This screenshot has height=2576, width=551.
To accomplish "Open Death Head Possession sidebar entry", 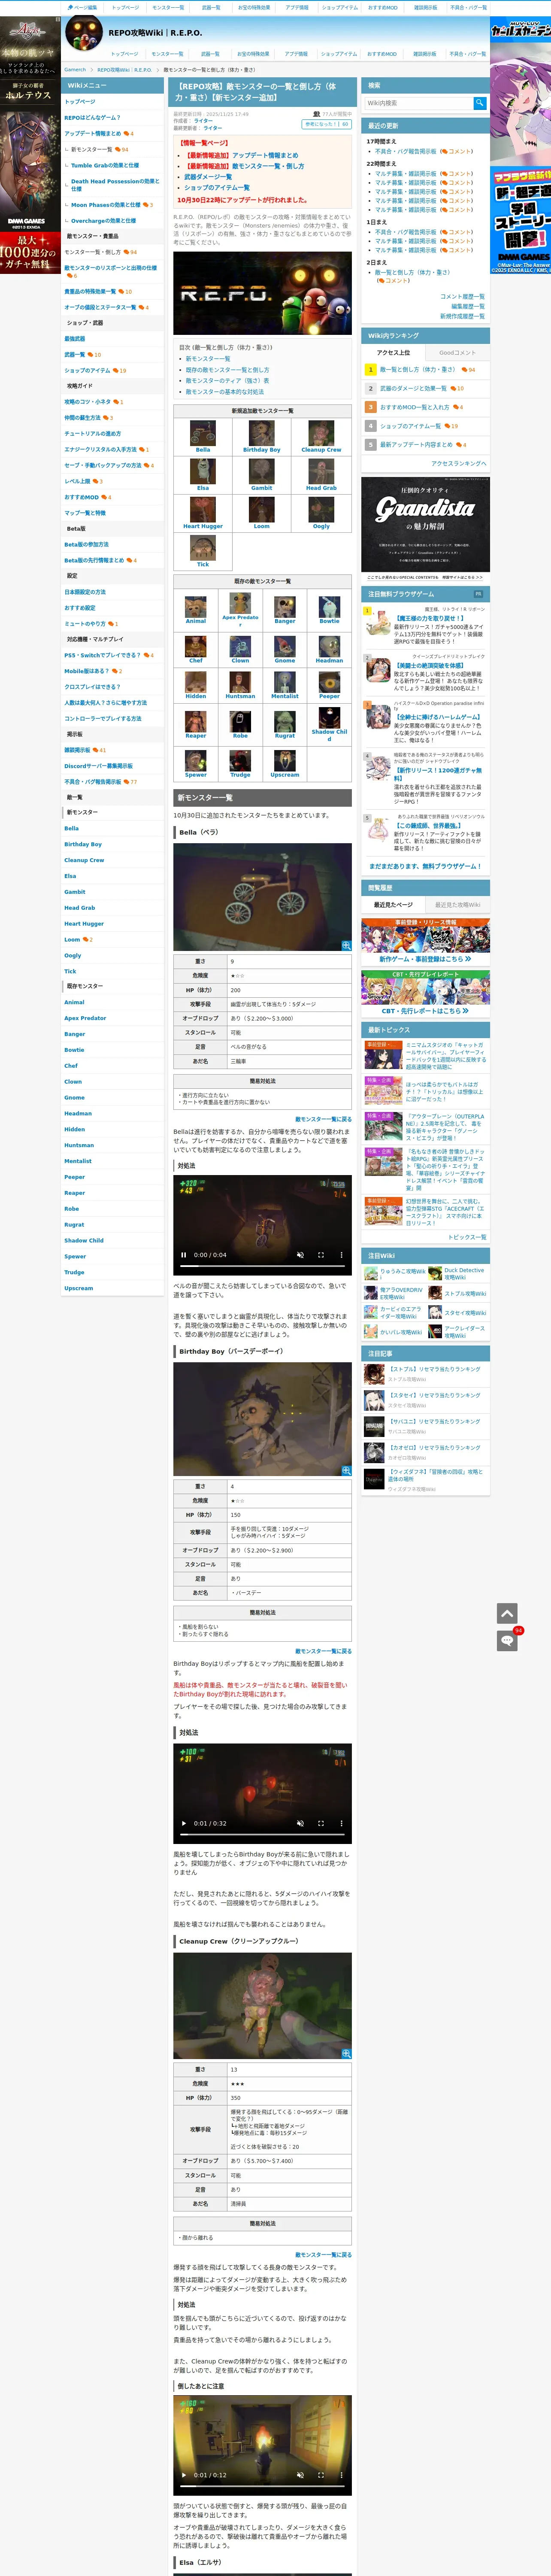I will click(115, 185).
